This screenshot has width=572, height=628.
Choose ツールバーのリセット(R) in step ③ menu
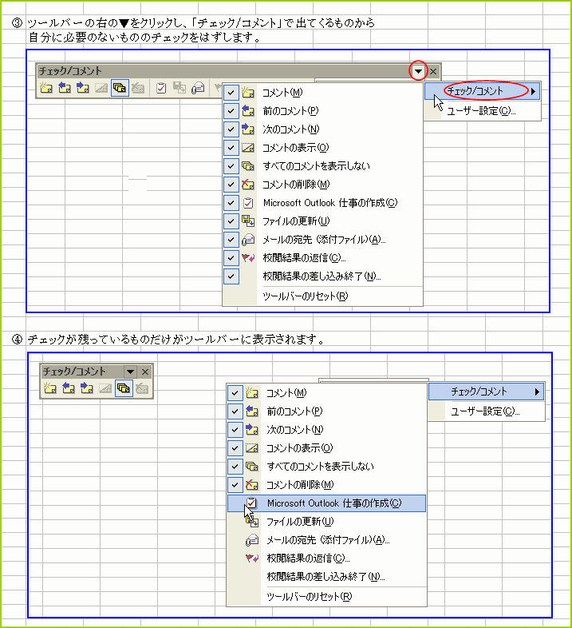tap(323, 296)
